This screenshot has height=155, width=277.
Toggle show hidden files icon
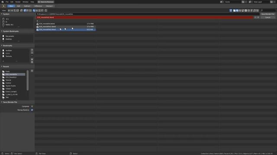click(46, 10)
